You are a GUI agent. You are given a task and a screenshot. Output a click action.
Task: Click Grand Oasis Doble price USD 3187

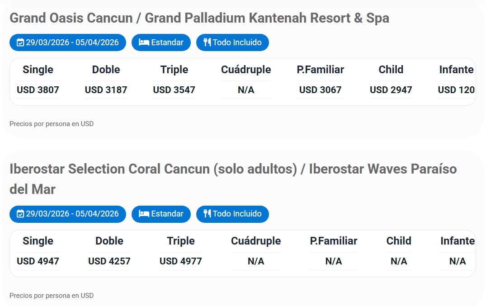106,90
